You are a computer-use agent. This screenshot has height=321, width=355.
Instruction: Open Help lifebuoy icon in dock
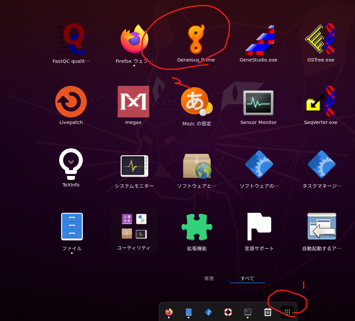228,312
